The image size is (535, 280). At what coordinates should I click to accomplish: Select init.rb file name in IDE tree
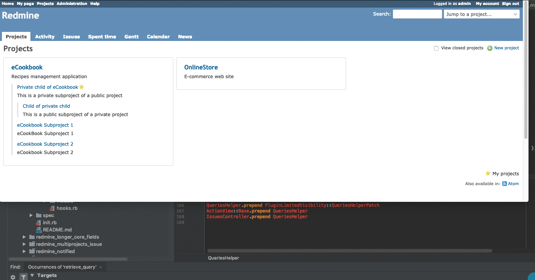tap(50, 223)
